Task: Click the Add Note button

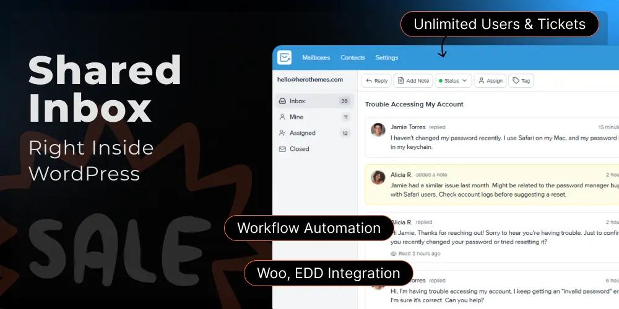Action: [413, 80]
